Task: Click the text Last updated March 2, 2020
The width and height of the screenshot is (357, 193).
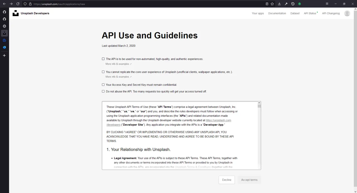Action: click(x=119, y=46)
